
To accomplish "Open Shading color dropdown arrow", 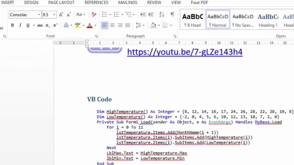I will (x=159, y=25).
